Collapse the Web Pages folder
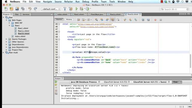The image size is (192, 108). pyautogui.click(x=6, y=20)
